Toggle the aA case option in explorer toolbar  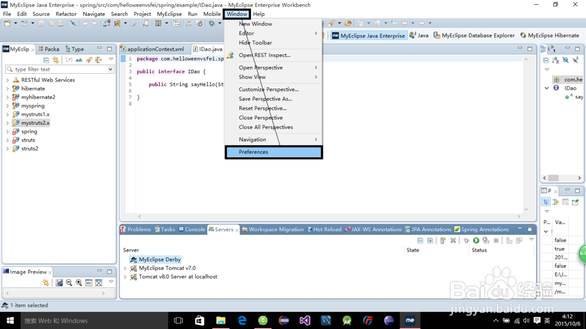(x=79, y=60)
